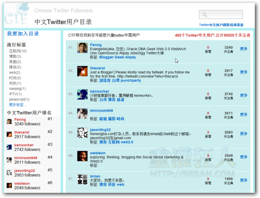Viewport: 260px width, 198px height.
Task: Open briian's 博客 科技 web tags
Action: click(x=112, y=185)
